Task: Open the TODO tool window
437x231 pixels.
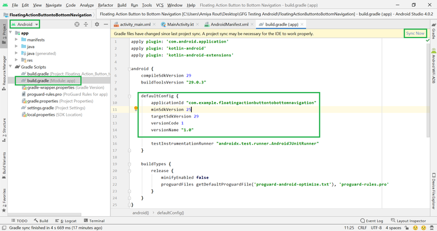Action: [19, 221]
